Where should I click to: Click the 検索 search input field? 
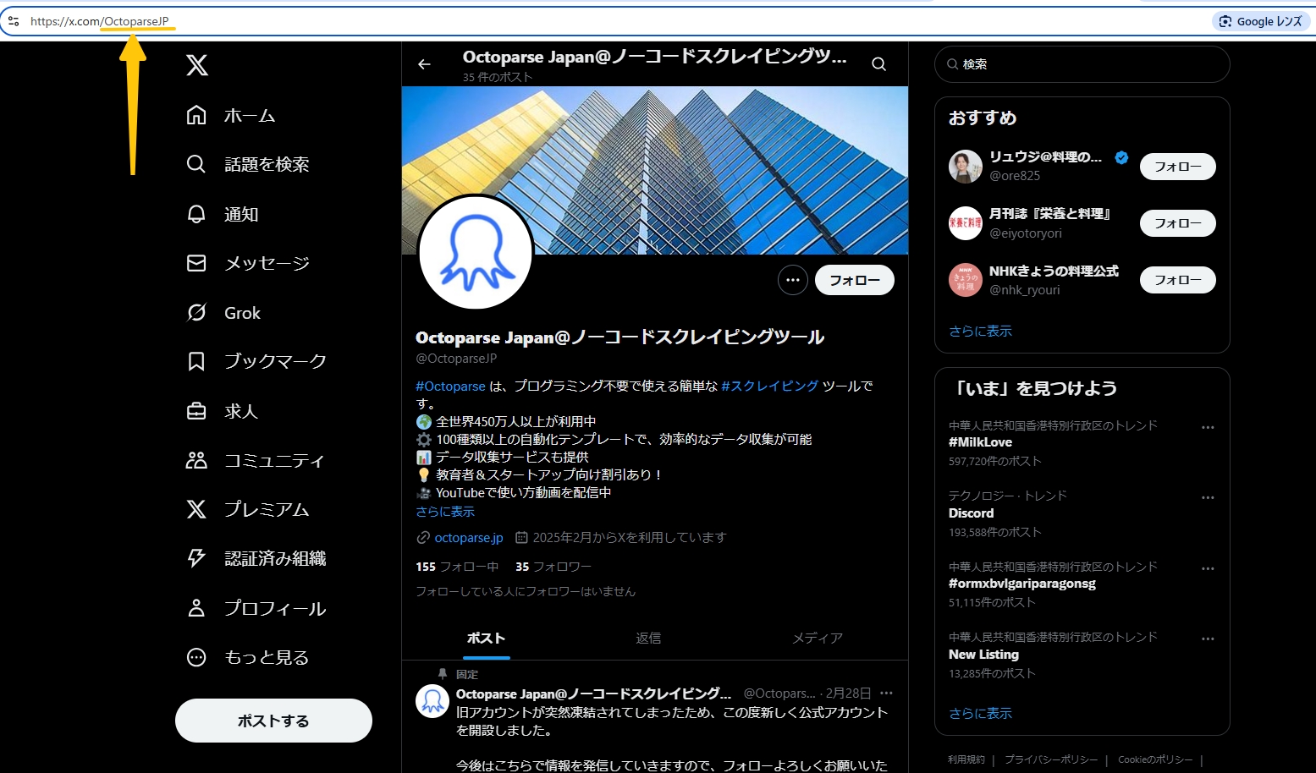click(x=1082, y=64)
